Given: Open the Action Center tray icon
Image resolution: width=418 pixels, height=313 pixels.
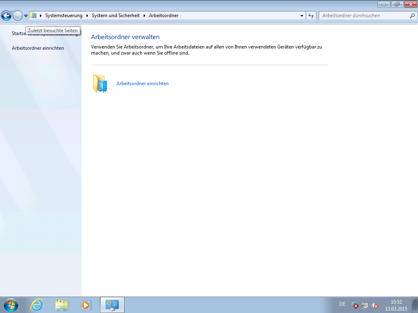Looking at the screenshot, I should pyautogui.click(x=355, y=305).
